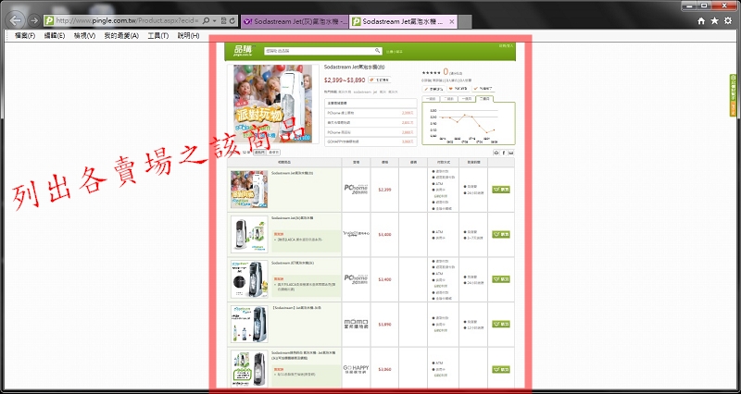Click the product thumbnail in the $2,399 row
The width and height of the screenshot is (741, 394).
(x=249, y=190)
